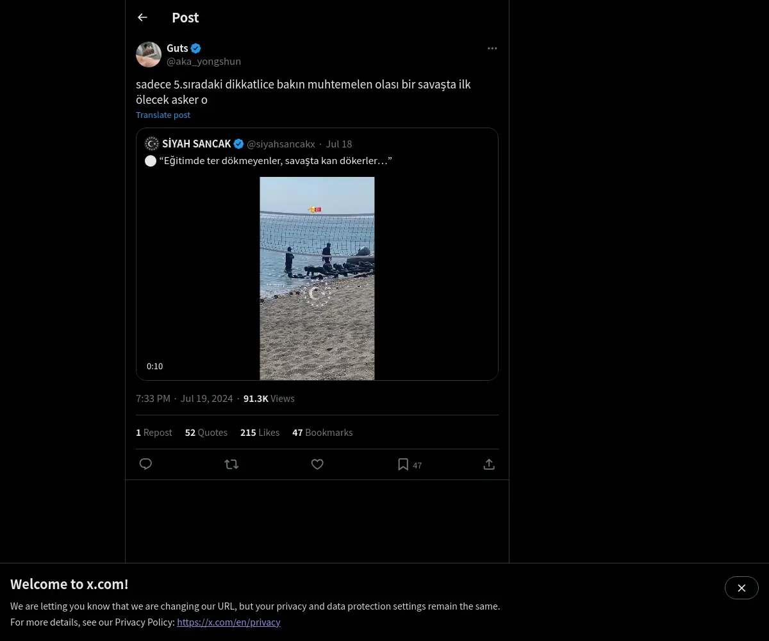Open the x.com privacy policy link
The height and width of the screenshot is (641, 769).
[x=229, y=622]
